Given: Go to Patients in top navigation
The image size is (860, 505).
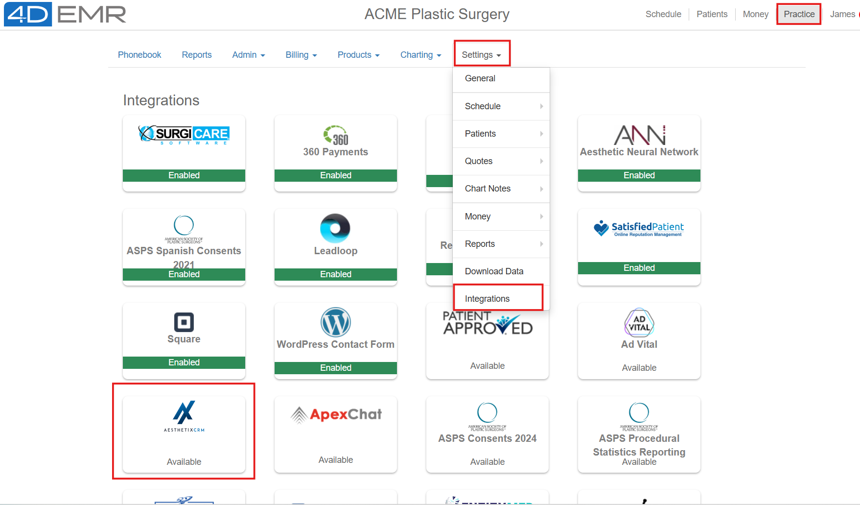Looking at the screenshot, I should (x=712, y=14).
